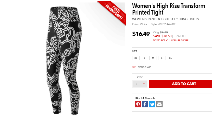Click the printed tights product image

[x=64, y=61]
